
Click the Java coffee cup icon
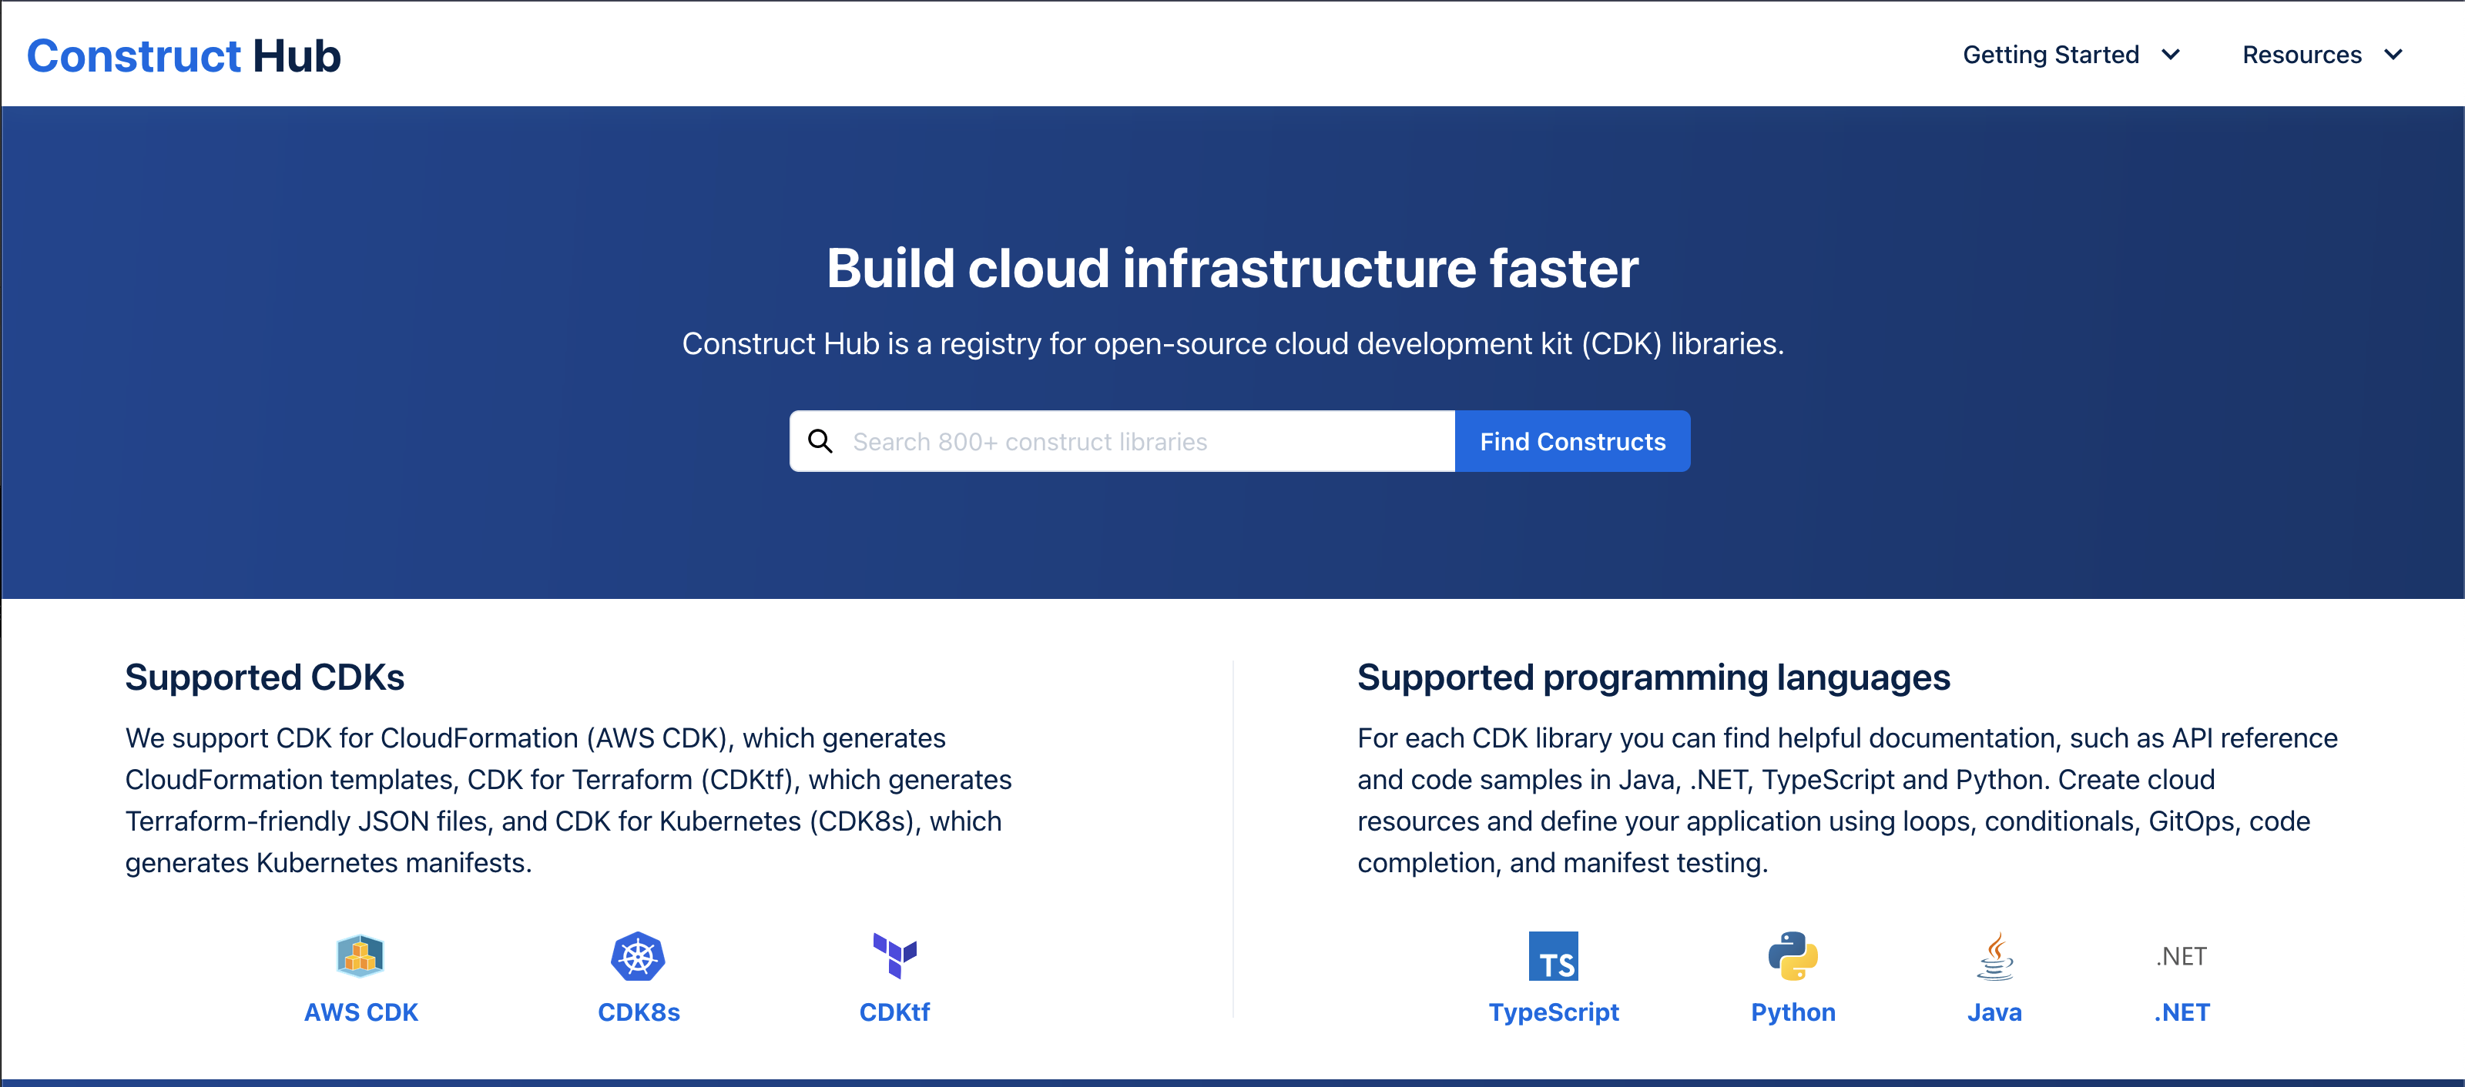point(1994,956)
